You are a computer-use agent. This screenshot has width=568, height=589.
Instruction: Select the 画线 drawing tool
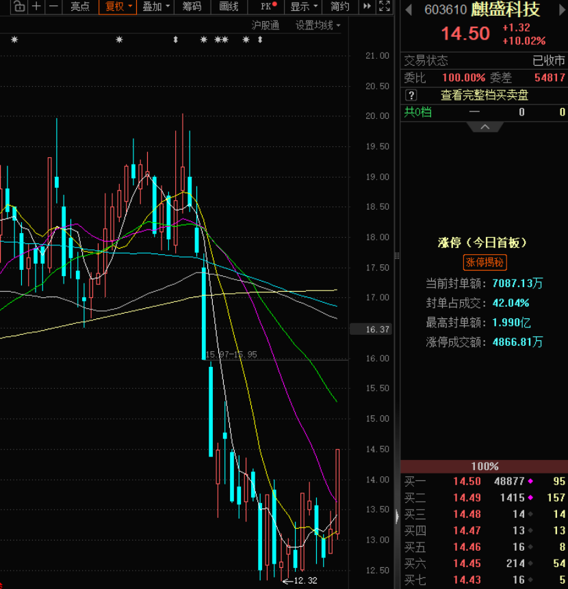tap(229, 6)
